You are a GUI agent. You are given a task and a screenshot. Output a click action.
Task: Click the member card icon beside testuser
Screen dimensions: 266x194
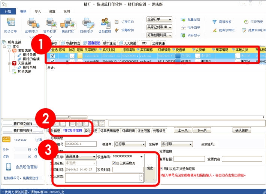point(6,140)
